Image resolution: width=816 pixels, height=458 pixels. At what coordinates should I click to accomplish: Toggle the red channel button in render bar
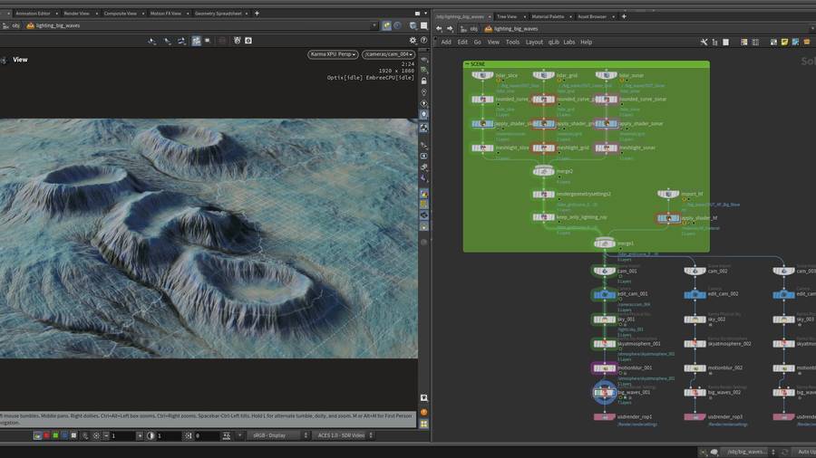tap(47, 436)
